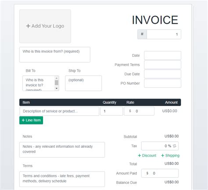This screenshot has height=190, width=208.
Task: Add shipping via the Shipping link
Action: point(170,155)
